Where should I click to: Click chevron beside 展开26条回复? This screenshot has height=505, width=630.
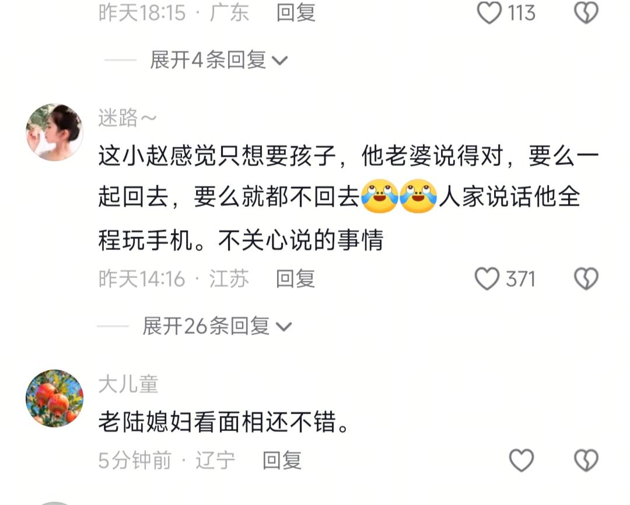click(283, 327)
